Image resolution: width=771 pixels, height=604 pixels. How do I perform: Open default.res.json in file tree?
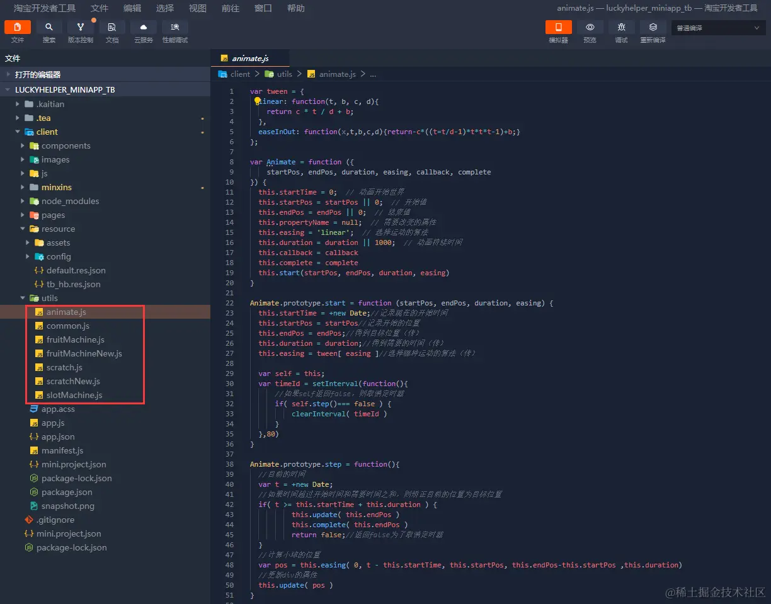[x=105, y=270]
